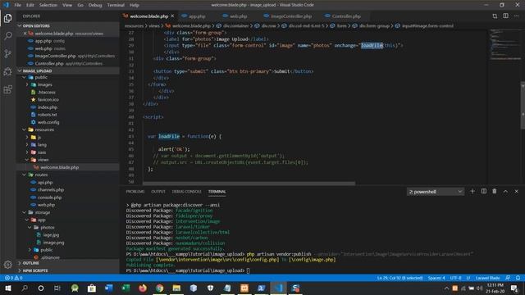Open notifications bell in status bar
This screenshot has width=525, height=295.
[x=518, y=278]
